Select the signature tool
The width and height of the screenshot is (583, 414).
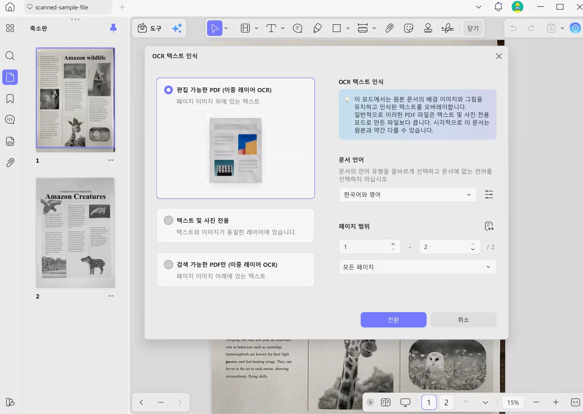point(447,28)
